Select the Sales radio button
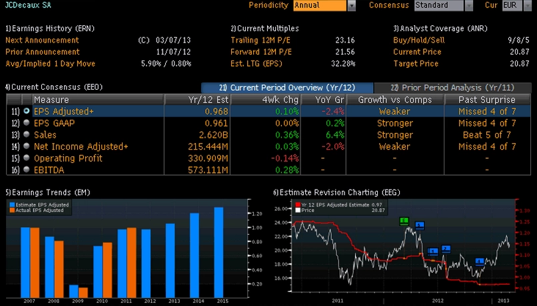The image size is (537, 306). point(27,134)
